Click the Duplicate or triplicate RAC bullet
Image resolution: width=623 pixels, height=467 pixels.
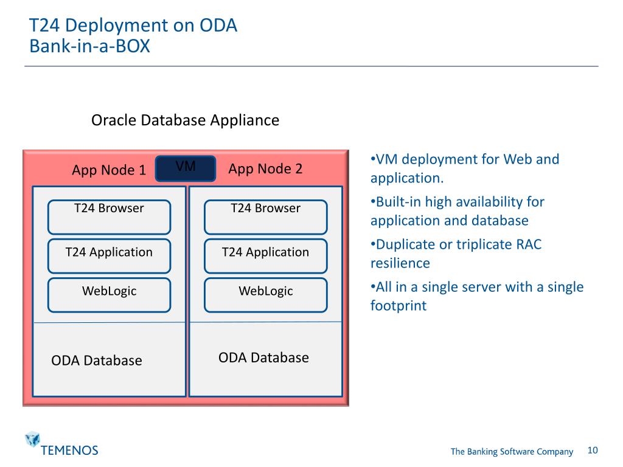pos(456,254)
